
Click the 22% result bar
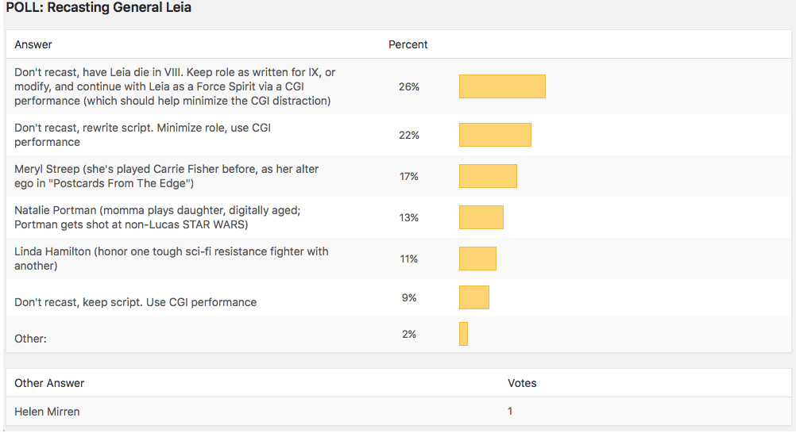(x=495, y=135)
